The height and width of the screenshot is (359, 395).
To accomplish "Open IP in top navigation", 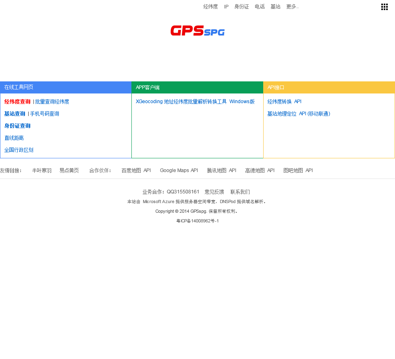I will [x=226, y=6].
